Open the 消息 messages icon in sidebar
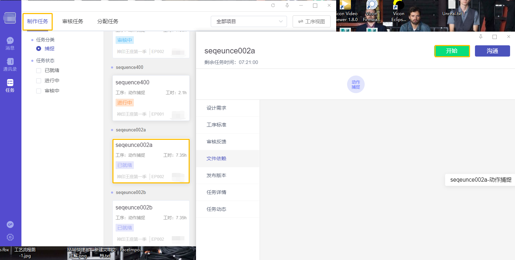The height and width of the screenshot is (260, 515). click(x=10, y=41)
